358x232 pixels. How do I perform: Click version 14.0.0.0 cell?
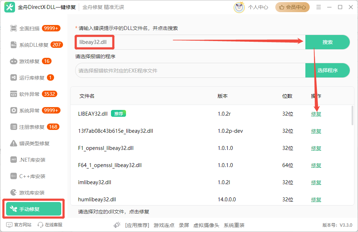(x=227, y=200)
